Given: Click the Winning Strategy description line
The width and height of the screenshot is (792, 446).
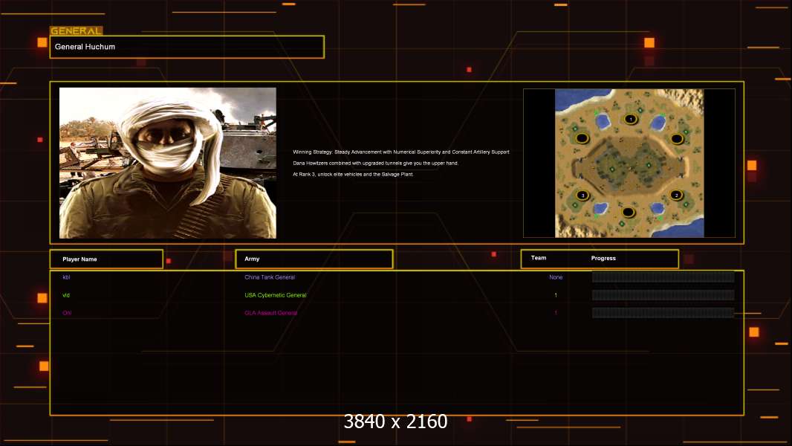Looking at the screenshot, I should (x=401, y=152).
